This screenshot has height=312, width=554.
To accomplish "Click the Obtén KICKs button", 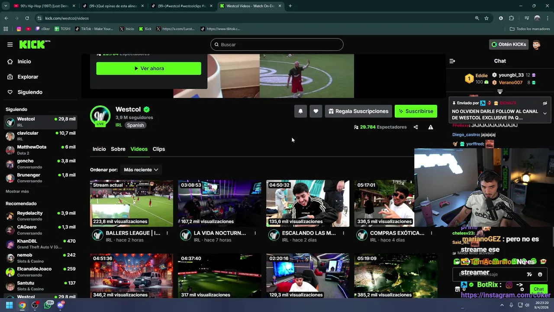I will [x=509, y=45].
